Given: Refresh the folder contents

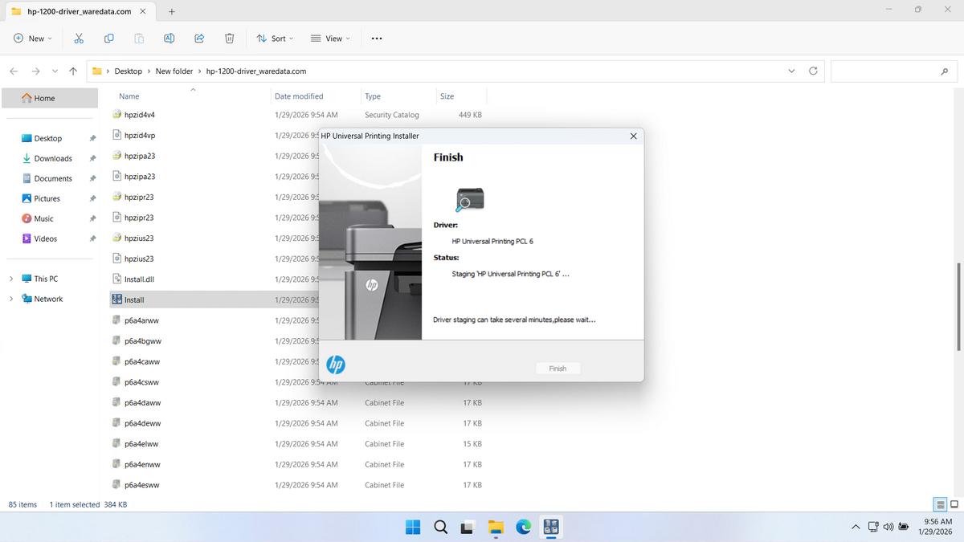Looking at the screenshot, I should tap(812, 71).
